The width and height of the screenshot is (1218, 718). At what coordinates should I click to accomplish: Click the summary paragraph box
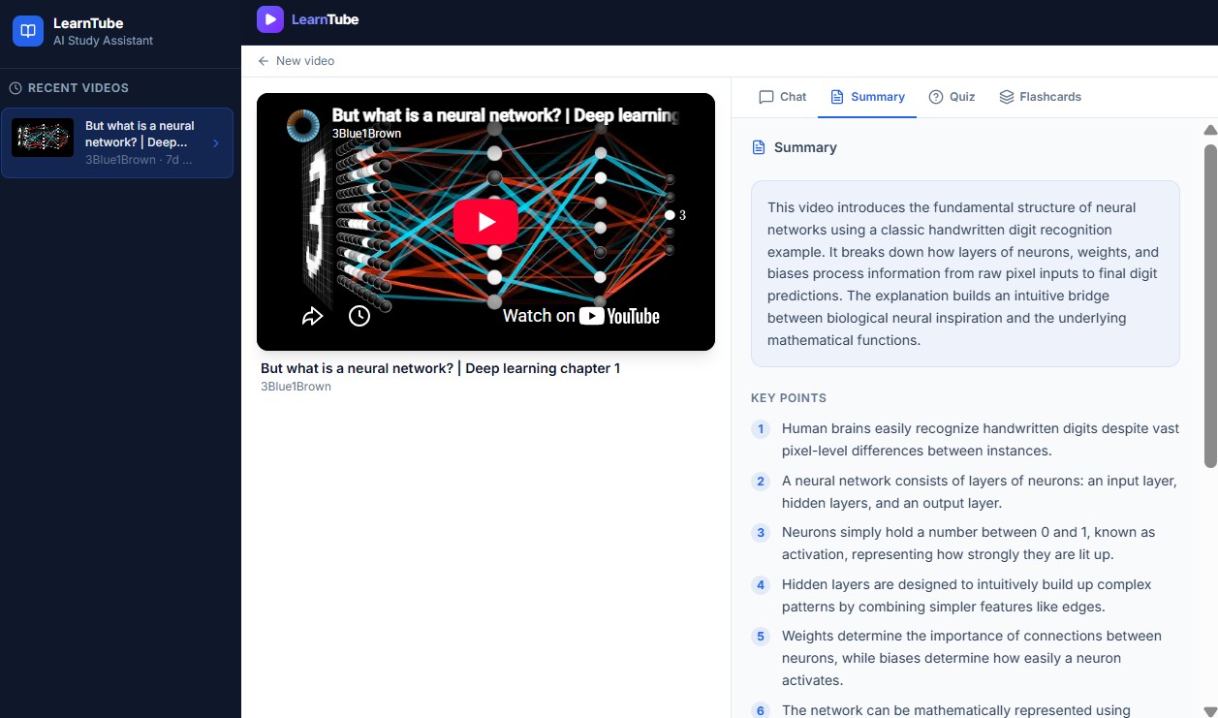(x=965, y=274)
